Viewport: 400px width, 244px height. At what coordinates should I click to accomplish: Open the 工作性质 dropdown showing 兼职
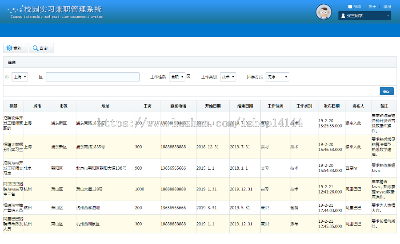[177, 77]
